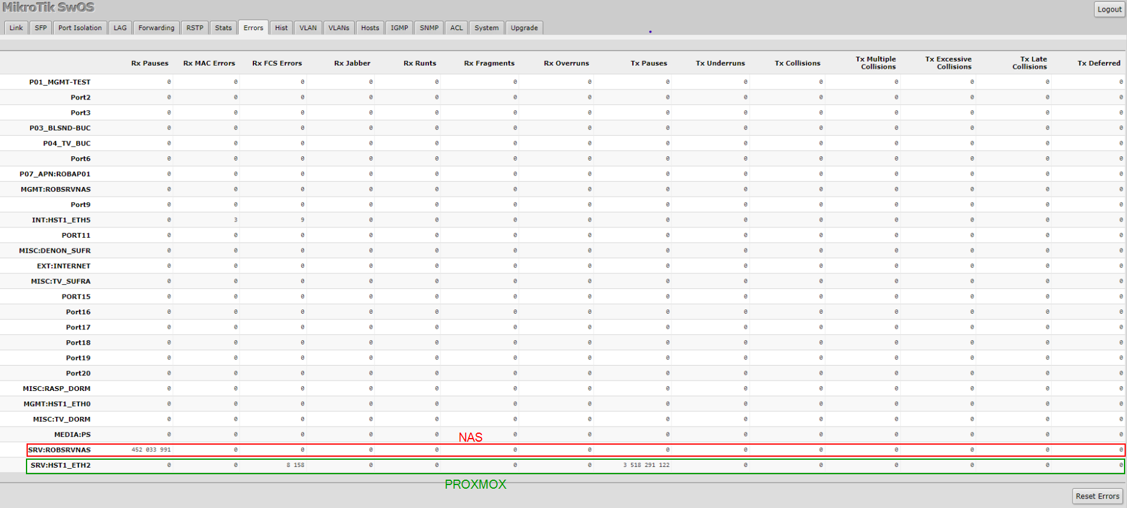1127x508 pixels.
Task: Go to the SNMP tab
Action: [x=429, y=28]
